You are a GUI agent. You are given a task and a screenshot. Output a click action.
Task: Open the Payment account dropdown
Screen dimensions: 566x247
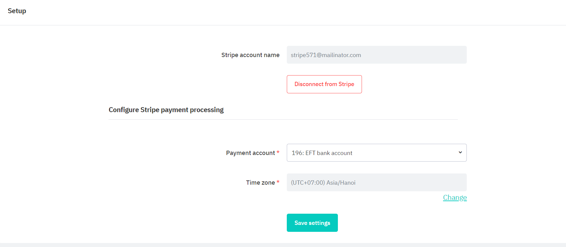pos(376,153)
